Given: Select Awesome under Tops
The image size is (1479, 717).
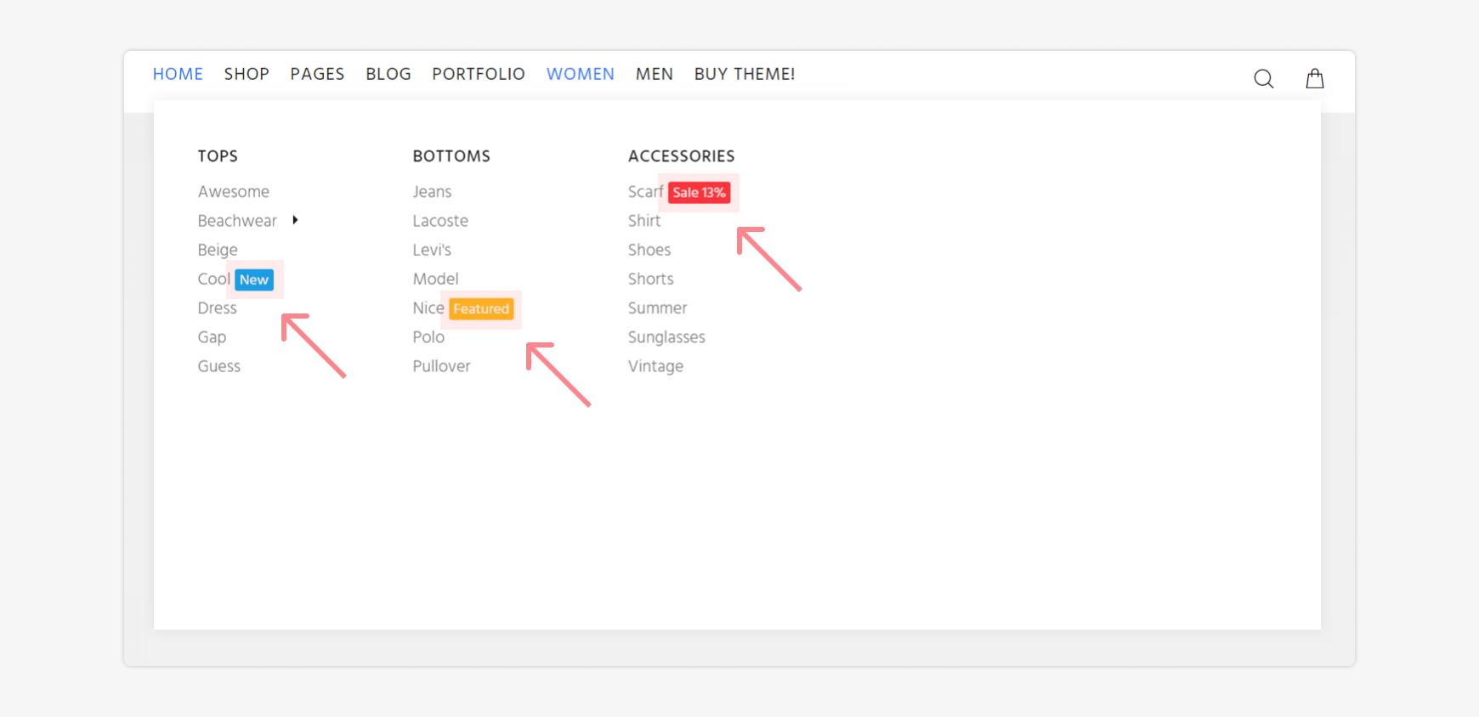Looking at the screenshot, I should click(x=234, y=192).
